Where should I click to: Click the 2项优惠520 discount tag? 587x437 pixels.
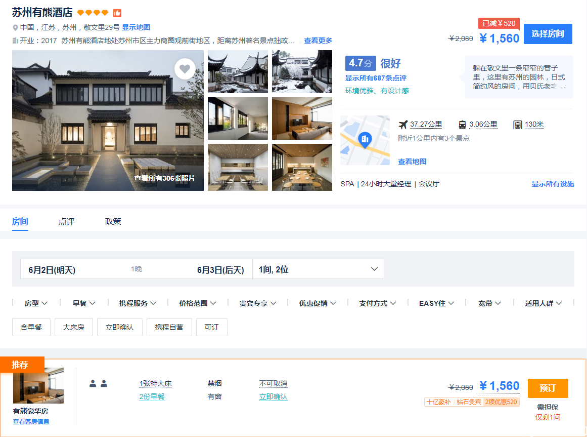coord(501,402)
